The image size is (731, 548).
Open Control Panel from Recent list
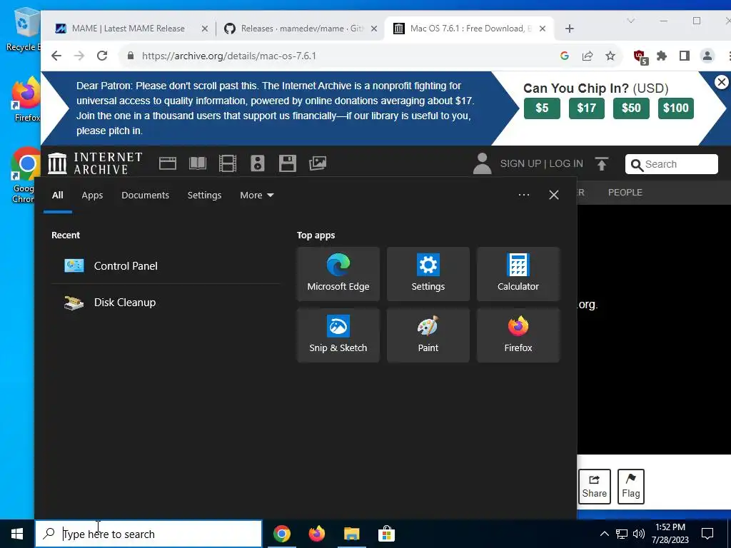[166, 265]
